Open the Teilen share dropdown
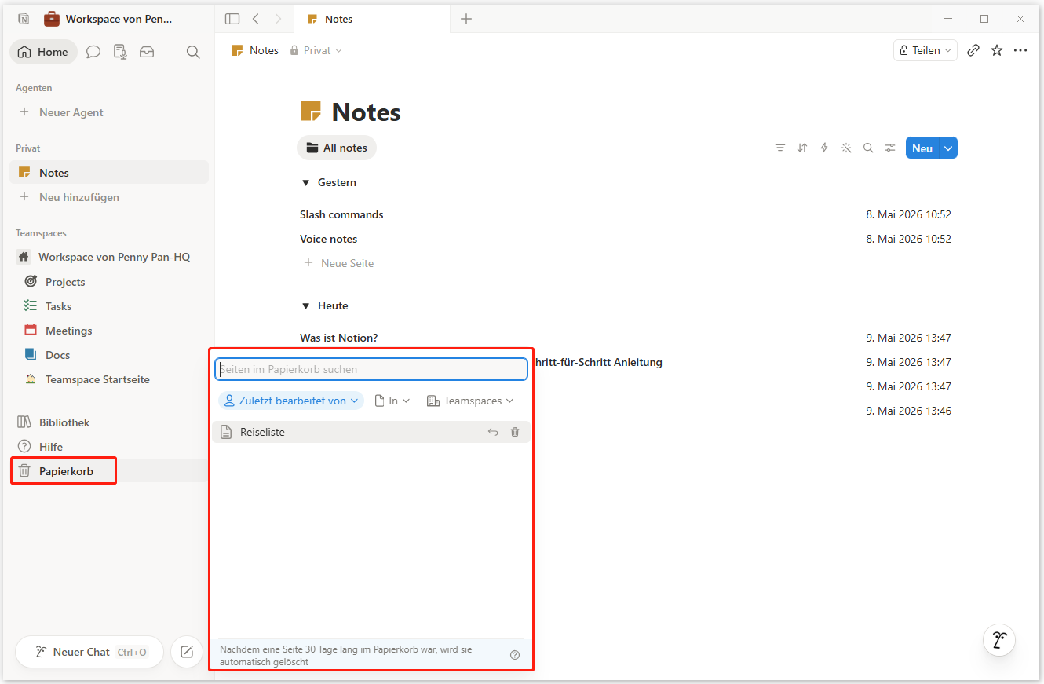The image size is (1044, 684). pyautogui.click(x=925, y=50)
